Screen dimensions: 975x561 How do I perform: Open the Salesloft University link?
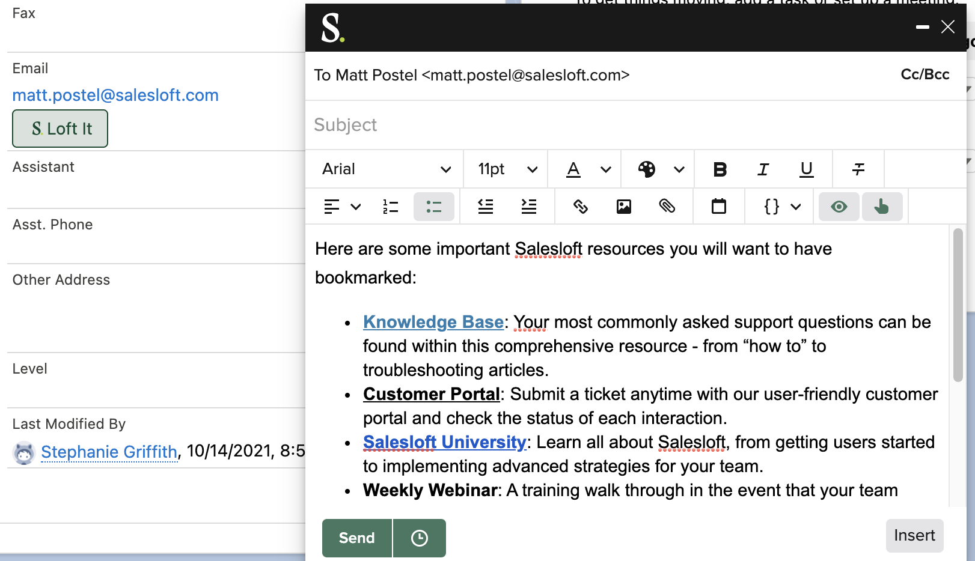(445, 443)
